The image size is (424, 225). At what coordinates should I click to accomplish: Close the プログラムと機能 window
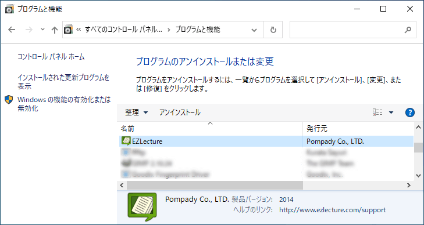409,9
